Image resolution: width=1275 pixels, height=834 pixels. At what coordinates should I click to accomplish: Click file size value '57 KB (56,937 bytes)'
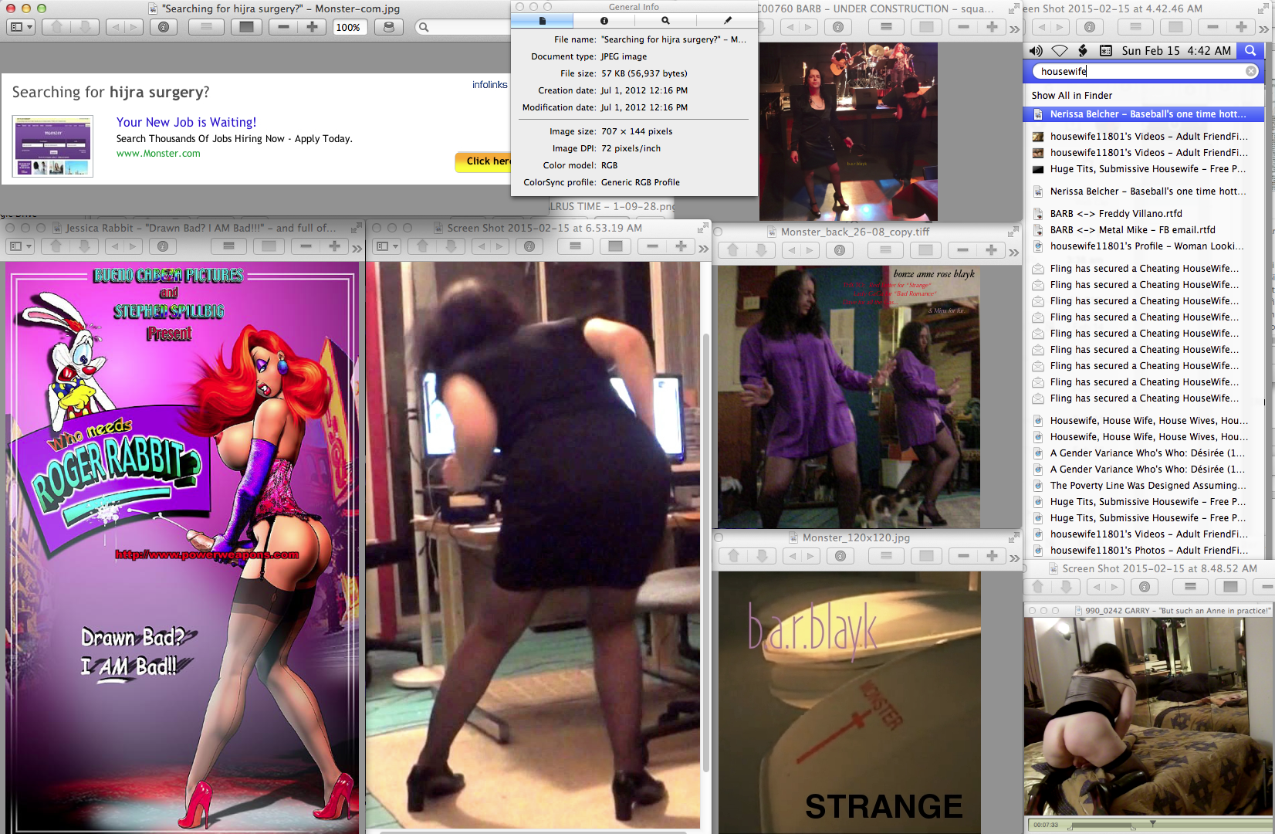644,73
